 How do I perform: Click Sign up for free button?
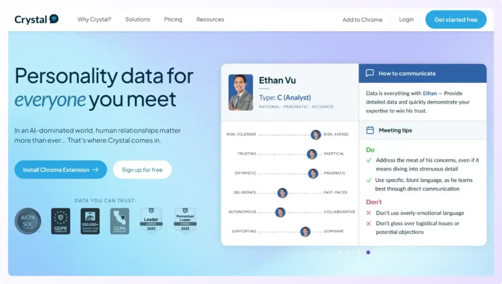tap(142, 170)
